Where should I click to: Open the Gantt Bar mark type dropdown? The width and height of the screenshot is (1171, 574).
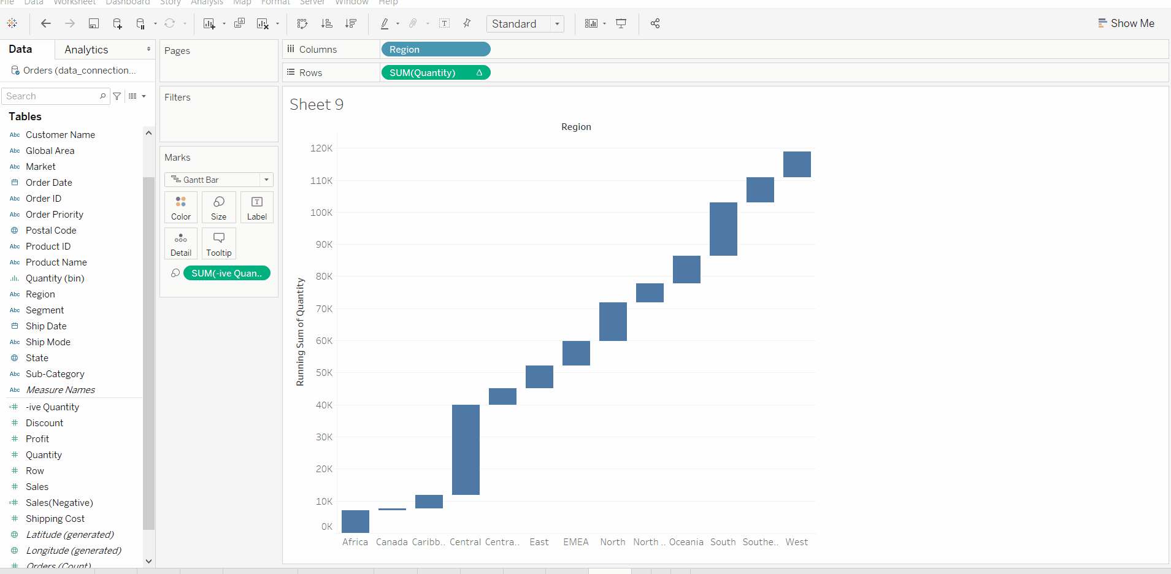point(266,179)
